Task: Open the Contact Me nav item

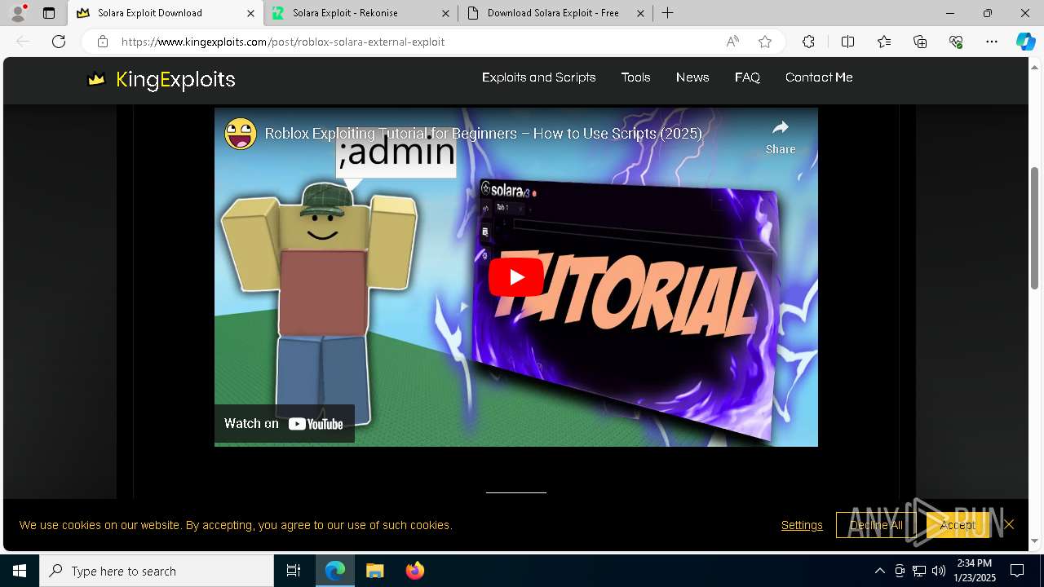Action: pos(819,77)
